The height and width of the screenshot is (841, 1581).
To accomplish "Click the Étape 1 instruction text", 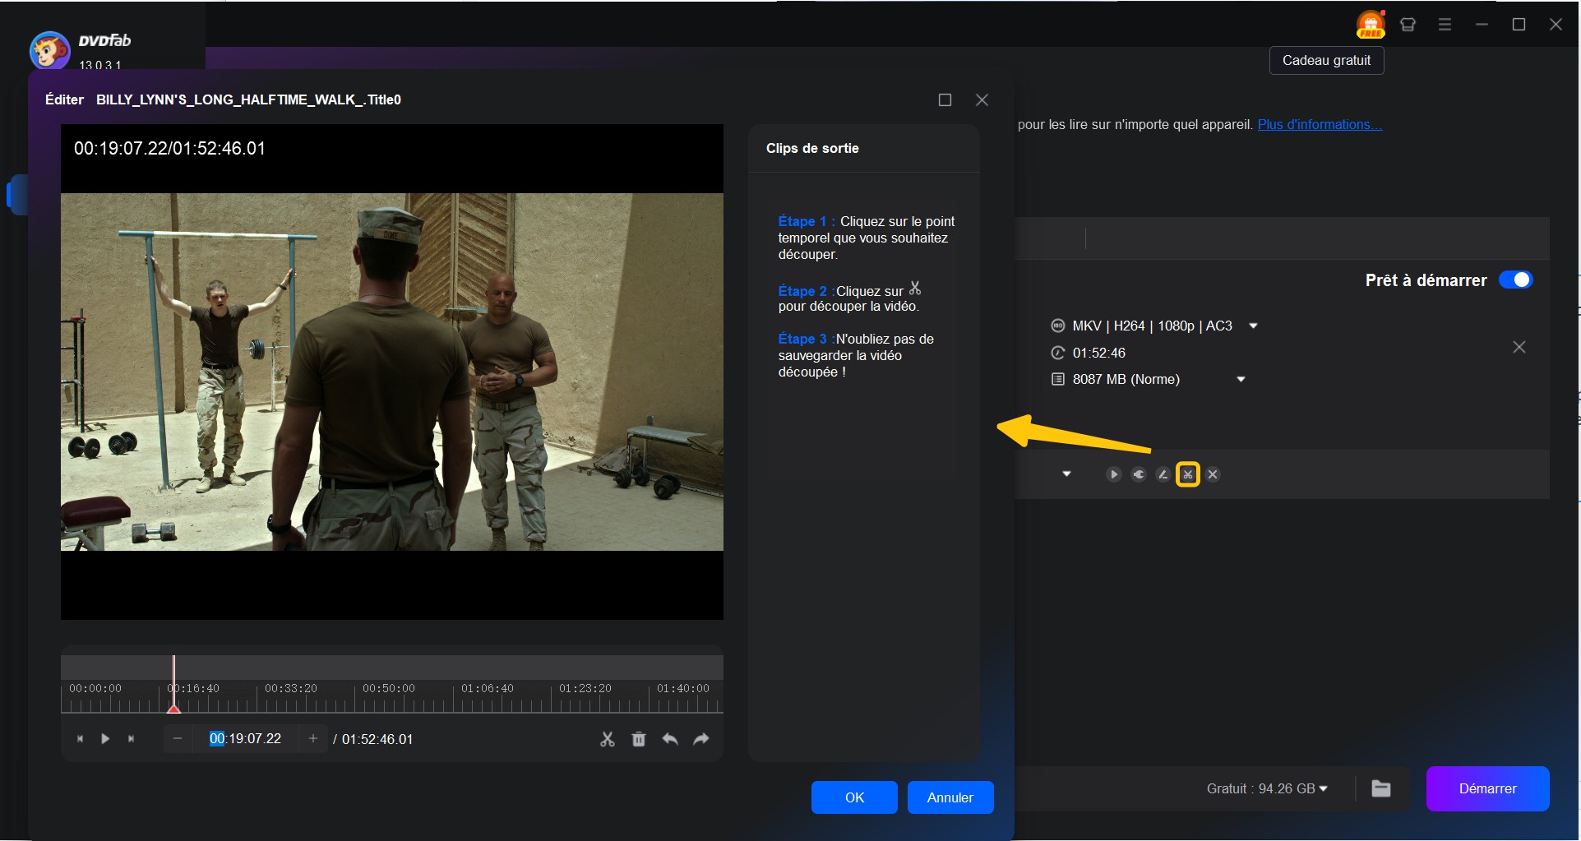I will [867, 238].
